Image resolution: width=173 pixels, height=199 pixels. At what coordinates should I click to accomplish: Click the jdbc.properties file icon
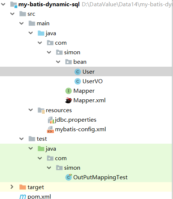[x=51, y=120]
